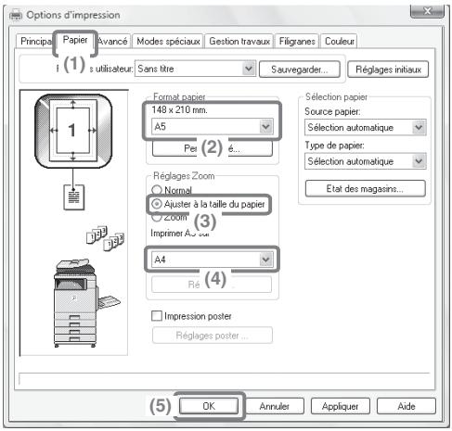Open the Type de papier dropdown

click(366, 161)
